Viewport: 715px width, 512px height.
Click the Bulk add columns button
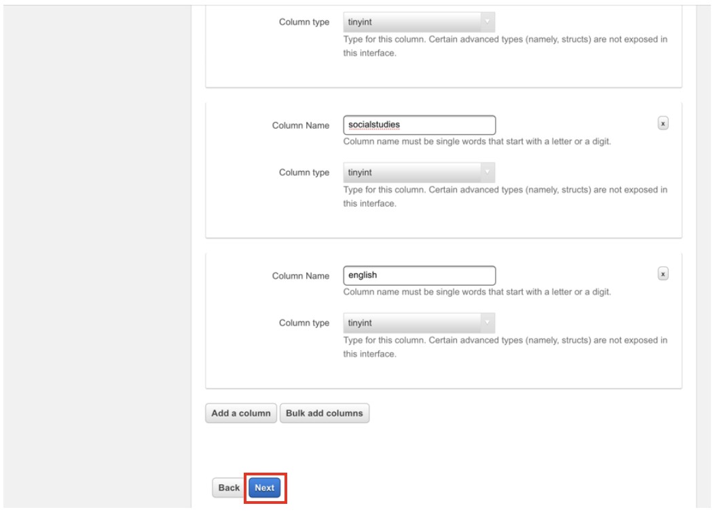click(325, 413)
